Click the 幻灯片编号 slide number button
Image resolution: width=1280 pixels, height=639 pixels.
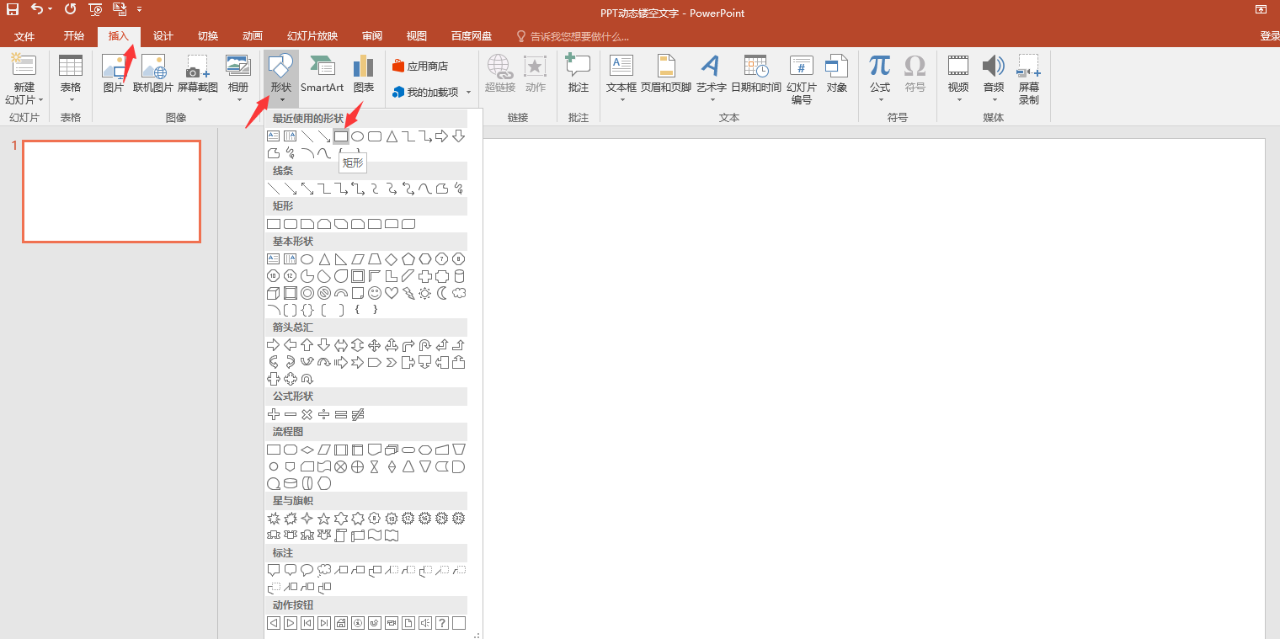(x=802, y=80)
